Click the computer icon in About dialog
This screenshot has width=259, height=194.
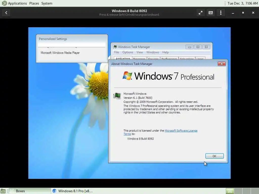pos(117,96)
